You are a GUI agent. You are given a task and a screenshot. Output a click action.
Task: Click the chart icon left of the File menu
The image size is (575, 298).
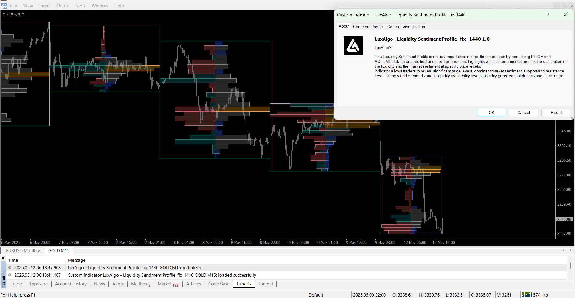[4, 6]
